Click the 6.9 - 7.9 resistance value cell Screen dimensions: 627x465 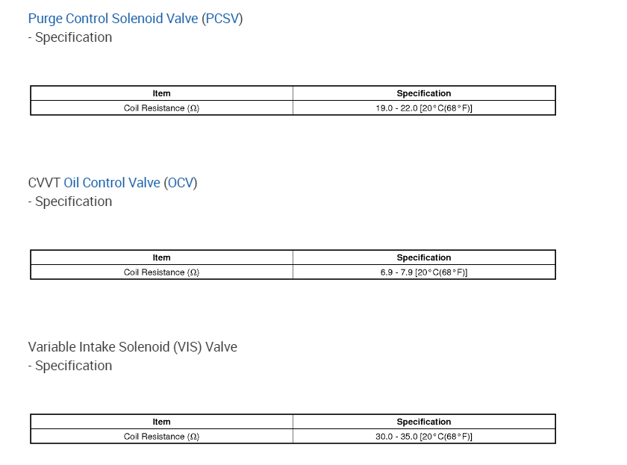tap(424, 272)
